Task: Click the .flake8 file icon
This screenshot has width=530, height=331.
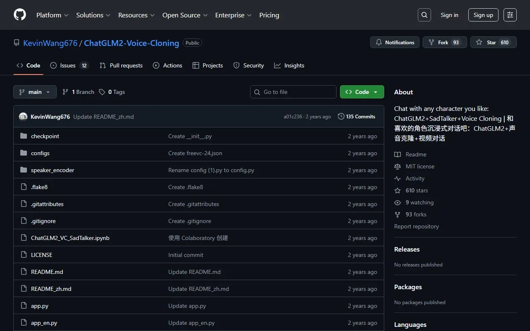Action: tap(24, 187)
